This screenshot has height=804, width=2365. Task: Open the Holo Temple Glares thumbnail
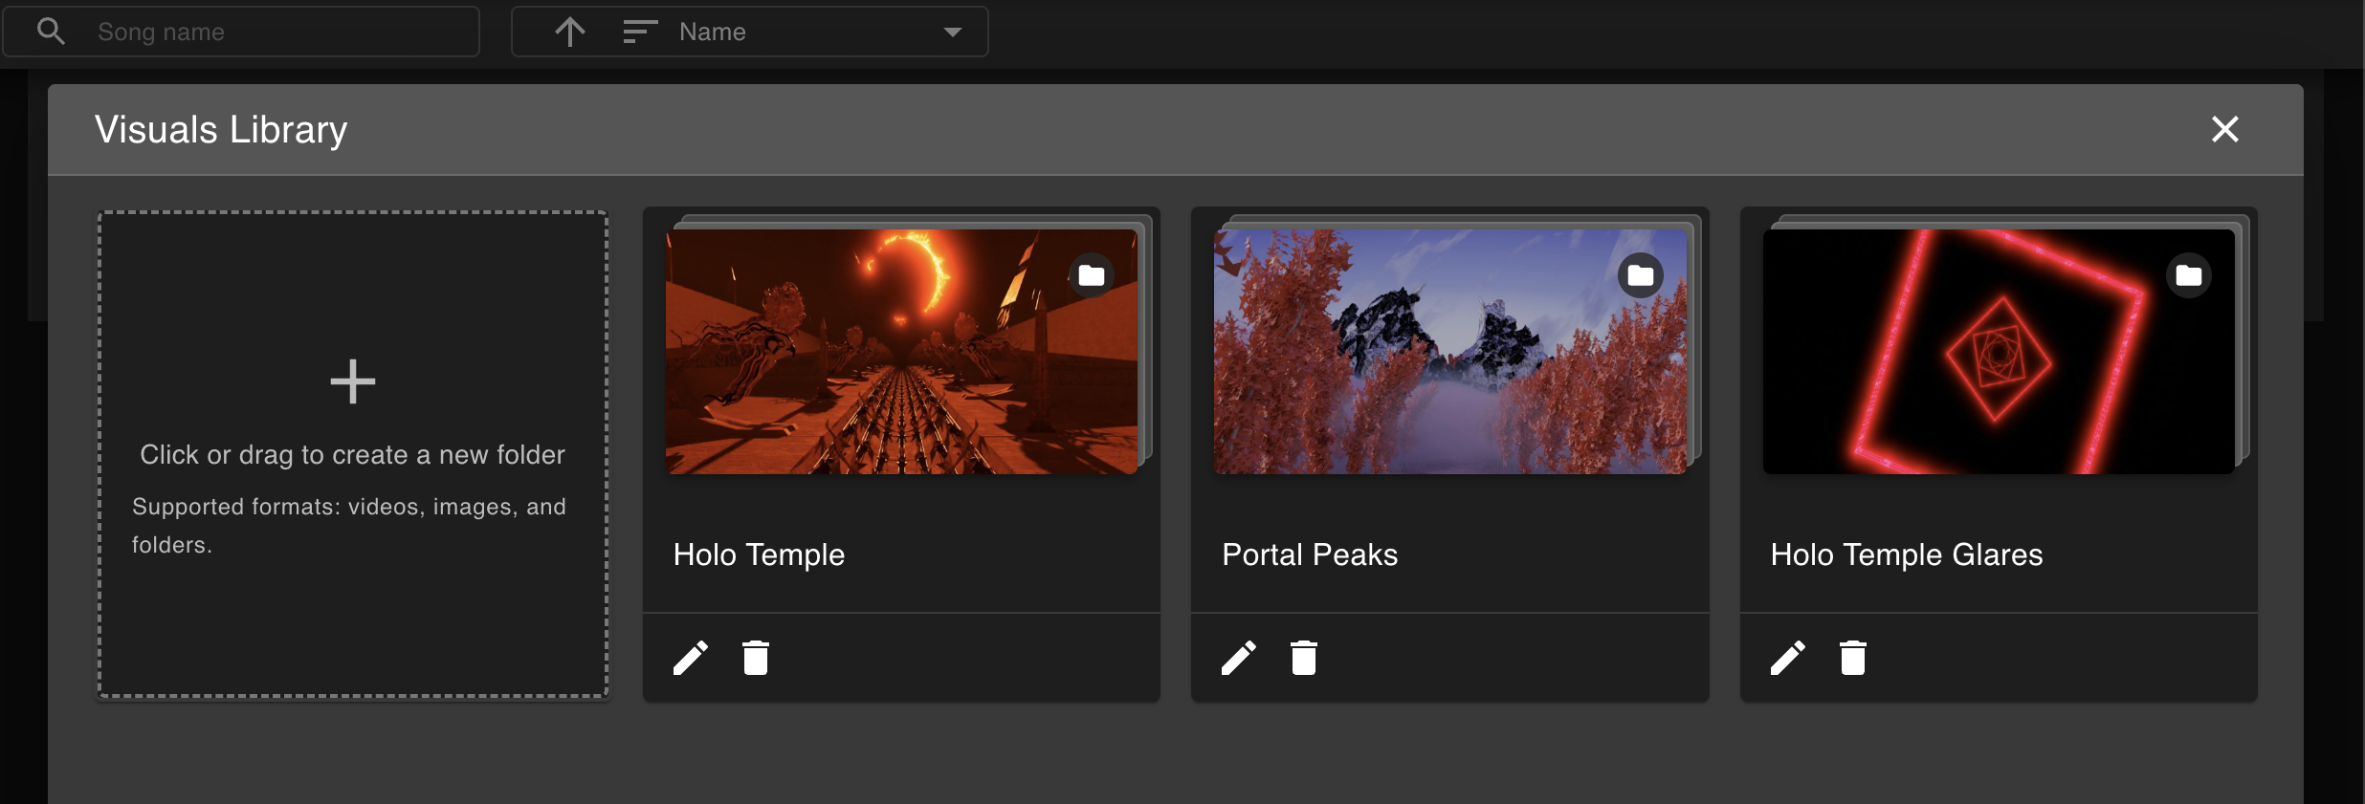tap(2000, 351)
